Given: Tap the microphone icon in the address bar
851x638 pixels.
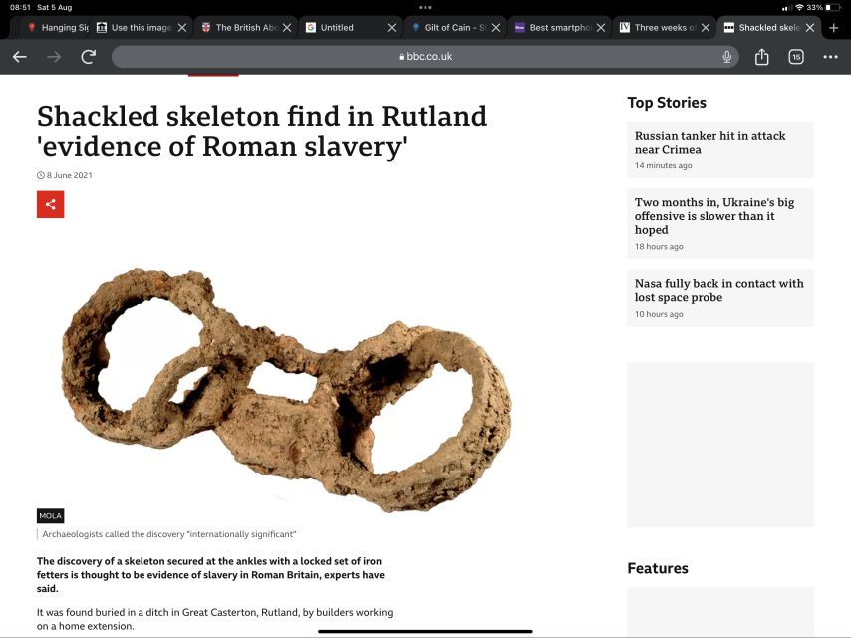Looking at the screenshot, I should [725, 58].
